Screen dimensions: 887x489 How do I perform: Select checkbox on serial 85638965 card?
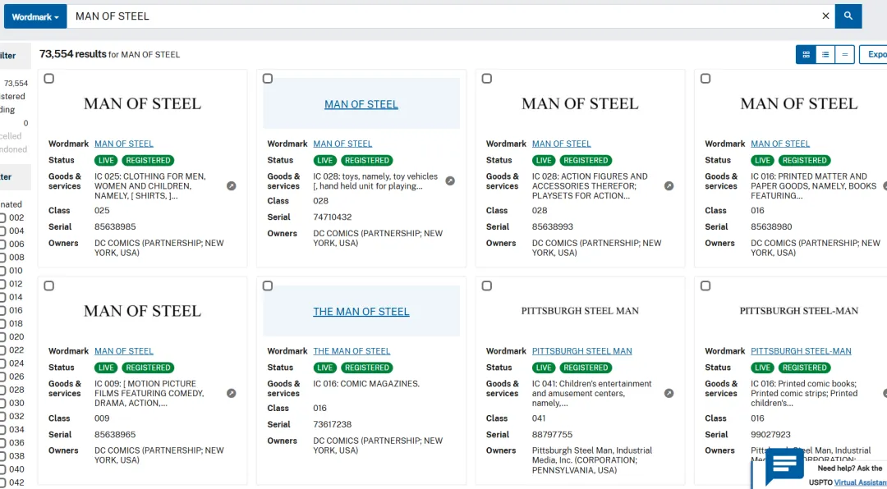[x=49, y=286]
